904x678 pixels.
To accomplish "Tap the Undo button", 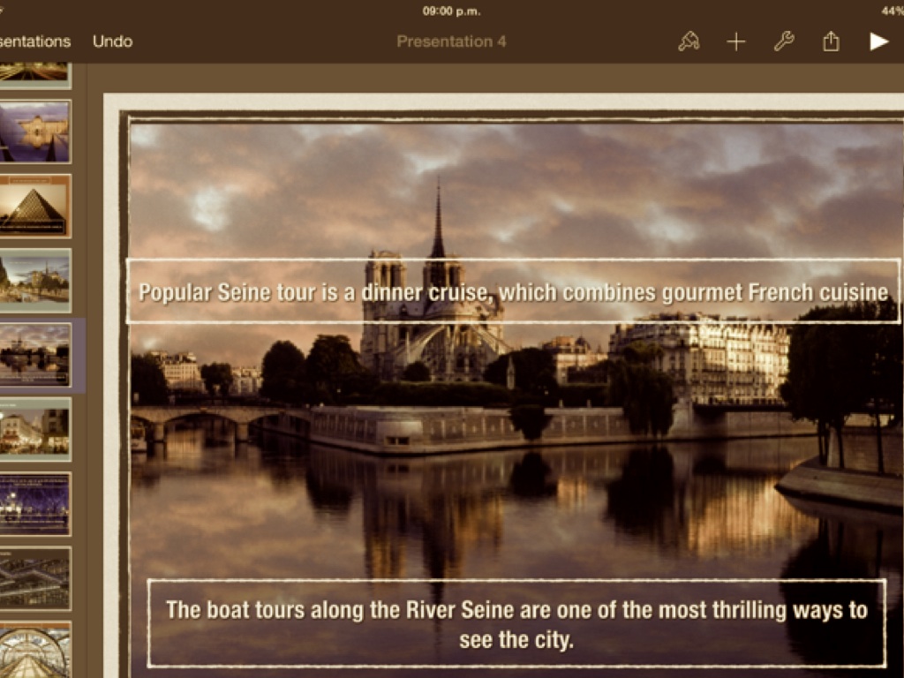I will pyautogui.click(x=112, y=41).
